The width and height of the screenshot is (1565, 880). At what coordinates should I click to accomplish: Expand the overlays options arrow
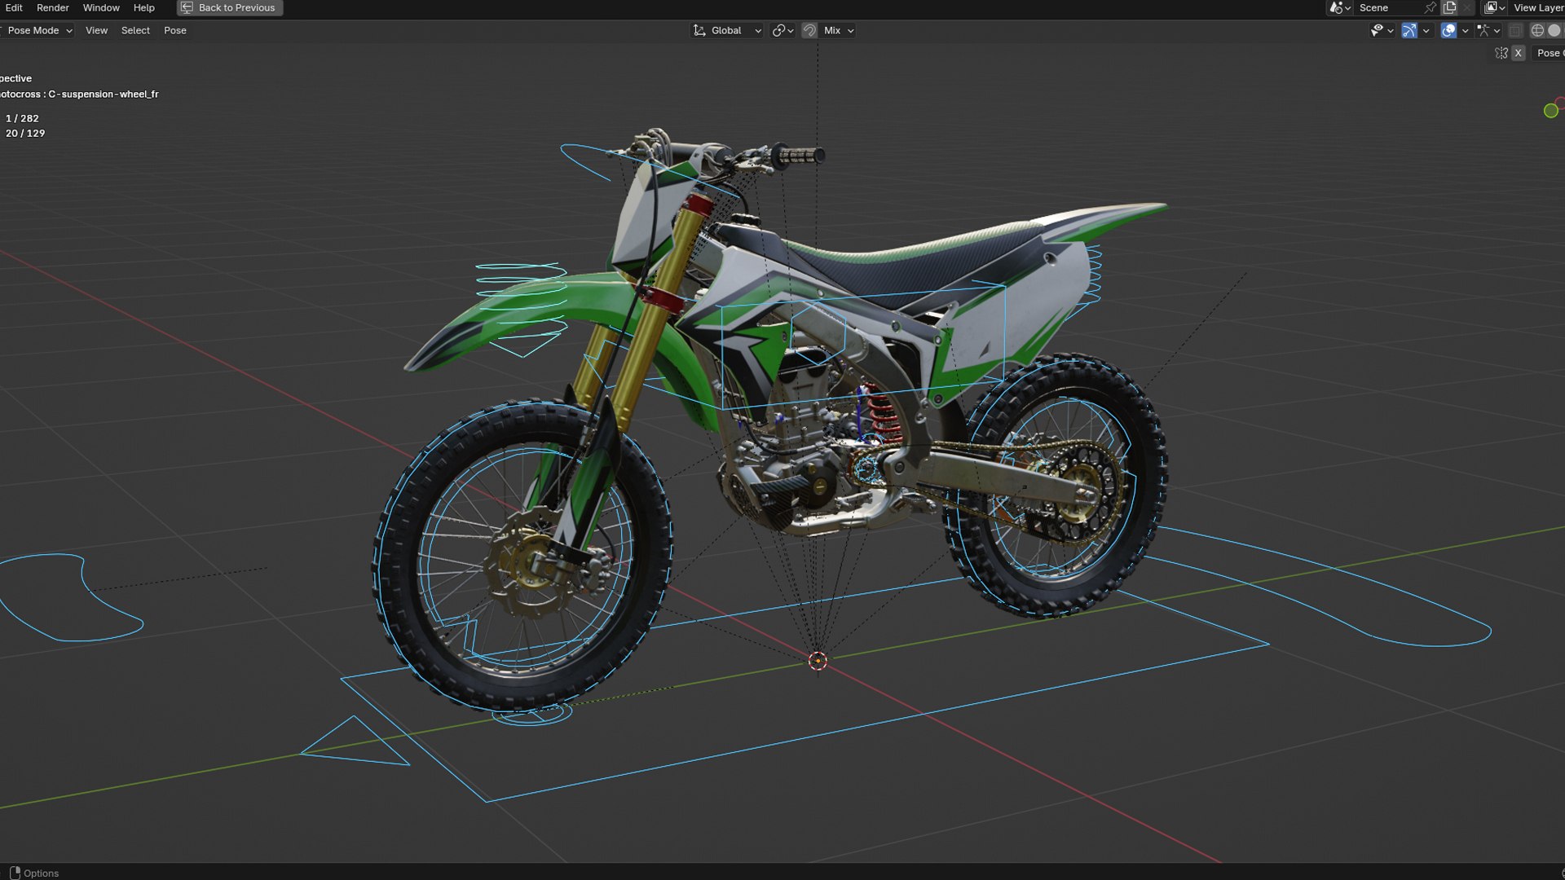click(x=1465, y=30)
